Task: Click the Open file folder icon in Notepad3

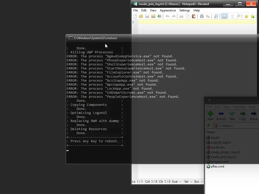Action: tap(141, 16)
